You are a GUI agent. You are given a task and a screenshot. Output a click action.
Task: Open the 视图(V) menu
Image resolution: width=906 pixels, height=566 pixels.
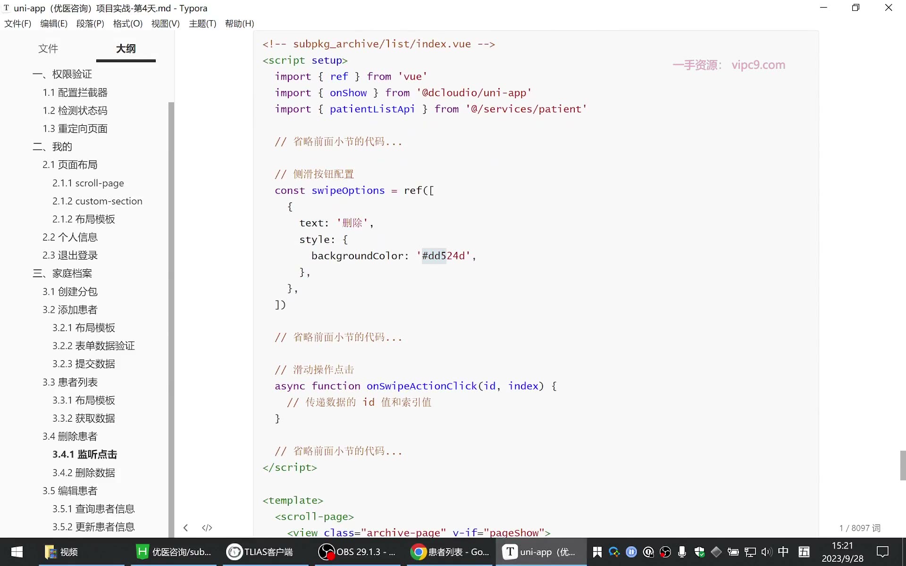click(165, 24)
